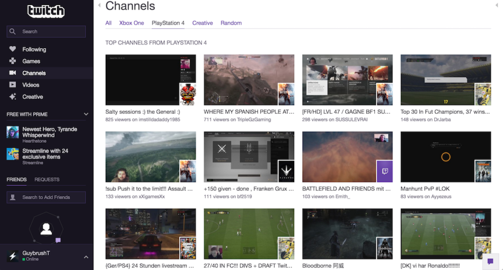Click the Streamline offer thumbnail icon
This screenshot has height=270, width=503.
click(x=13, y=154)
